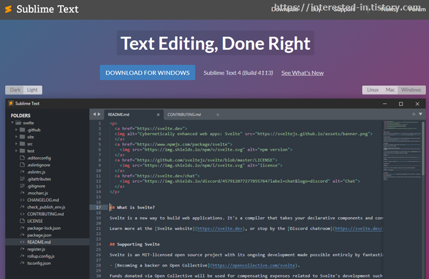Viewport: 429px width, 279px height.
Task: Click the README.md sidebar file icon
Action: click(x=22, y=242)
